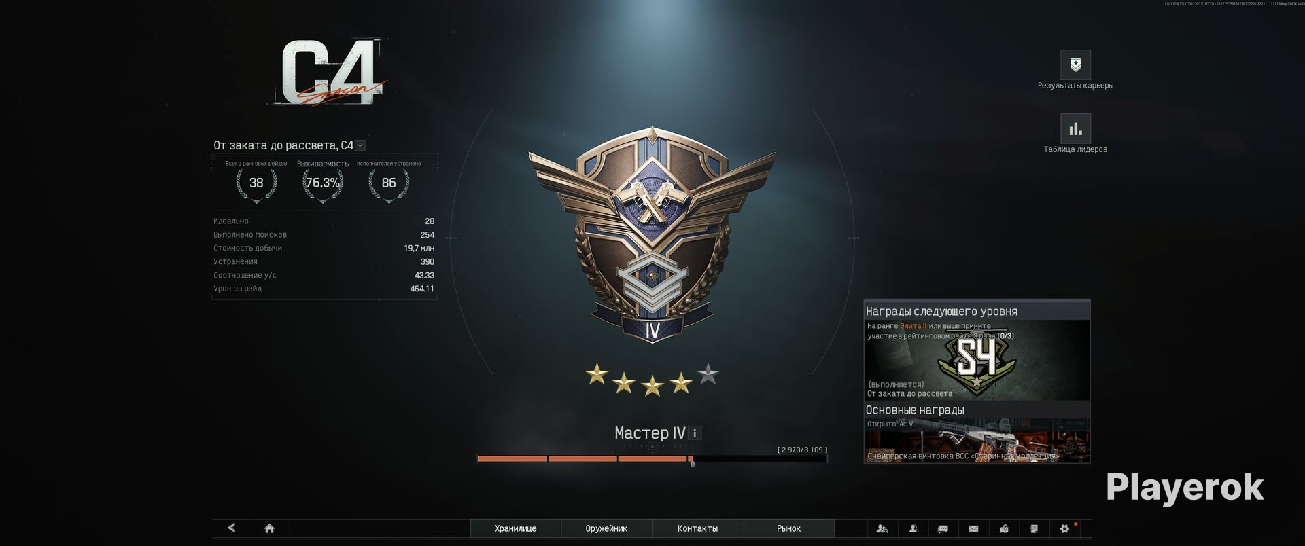Return to home screen icon
The height and width of the screenshot is (546, 1305).
click(x=269, y=528)
